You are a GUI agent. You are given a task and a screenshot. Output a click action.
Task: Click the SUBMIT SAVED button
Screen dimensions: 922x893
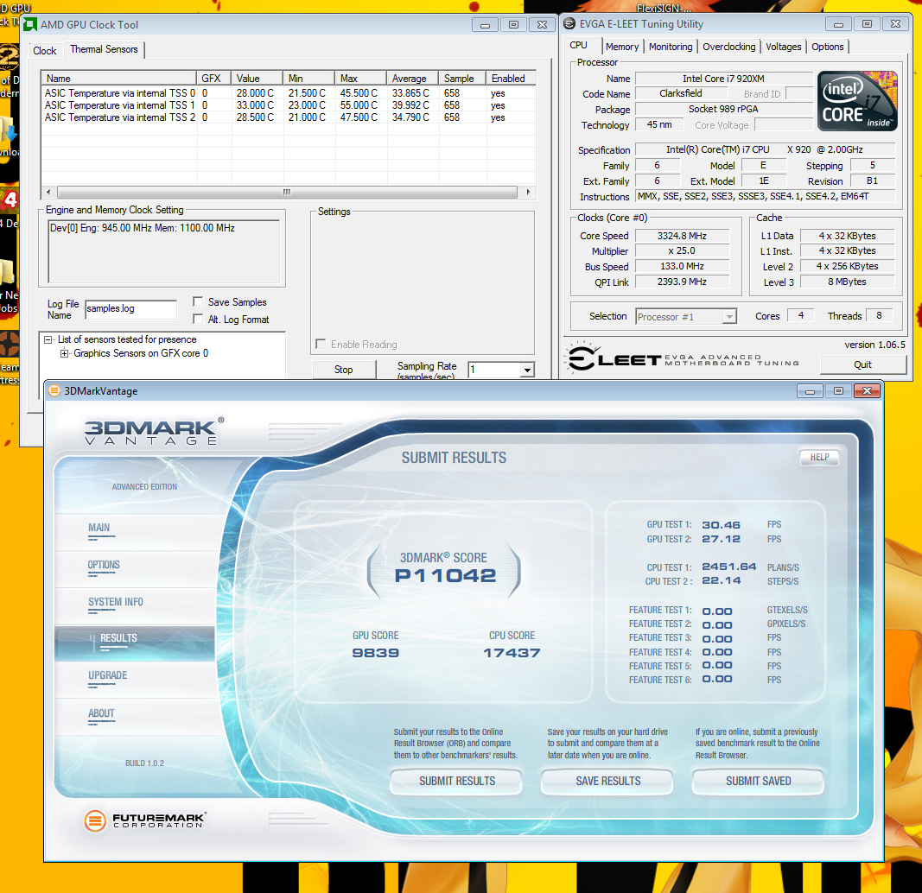[x=758, y=781]
